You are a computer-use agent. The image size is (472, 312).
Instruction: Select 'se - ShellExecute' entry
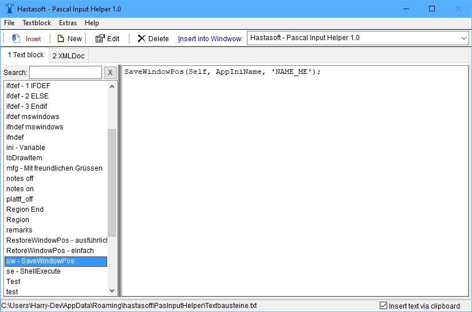tap(56, 271)
